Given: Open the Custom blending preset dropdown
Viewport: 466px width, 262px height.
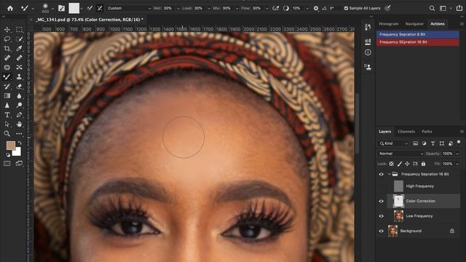Looking at the screenshot, I should (129, 8).
